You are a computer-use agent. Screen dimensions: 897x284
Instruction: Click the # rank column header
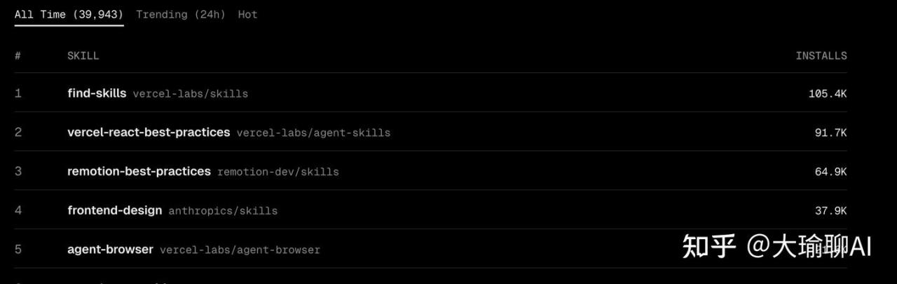pos(18,56)
